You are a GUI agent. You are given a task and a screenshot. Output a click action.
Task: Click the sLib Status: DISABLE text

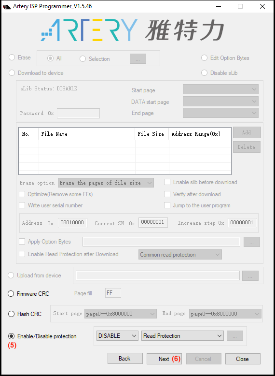(49, 89)
